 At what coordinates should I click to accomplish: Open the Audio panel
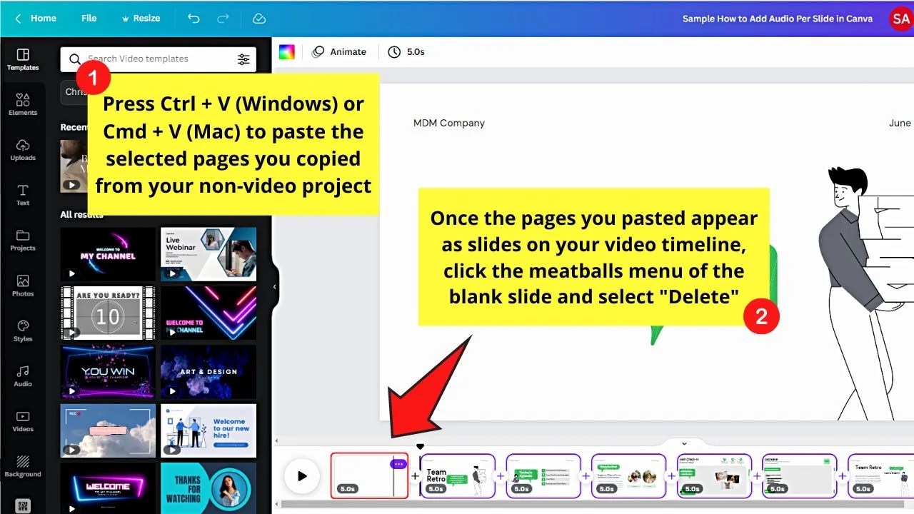22,376
